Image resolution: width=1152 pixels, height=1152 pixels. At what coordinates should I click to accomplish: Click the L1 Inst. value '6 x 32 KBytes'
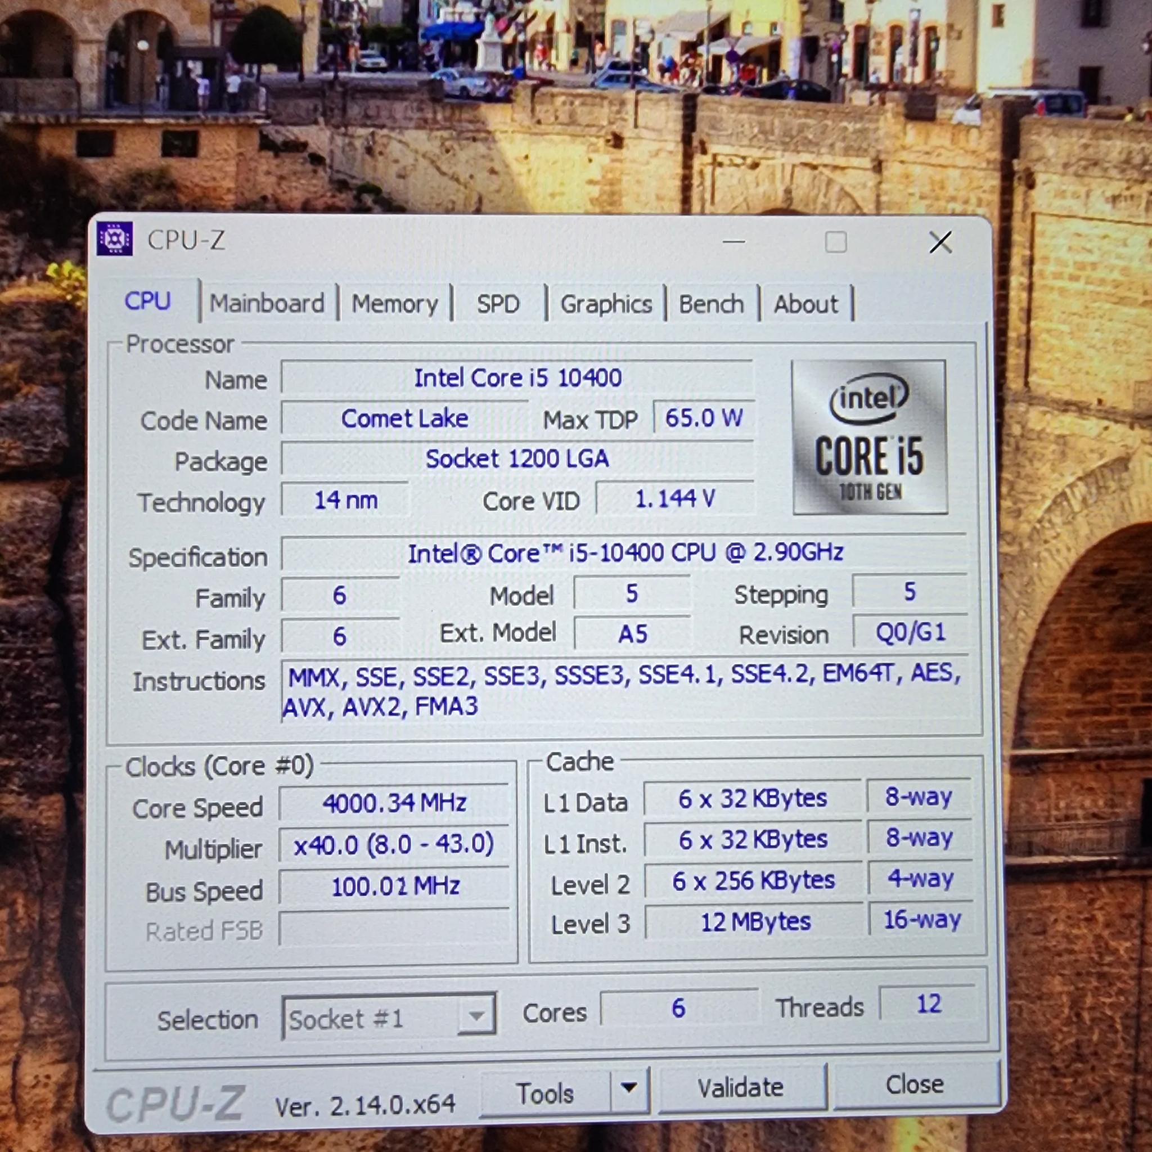click(x=753, y=839)
